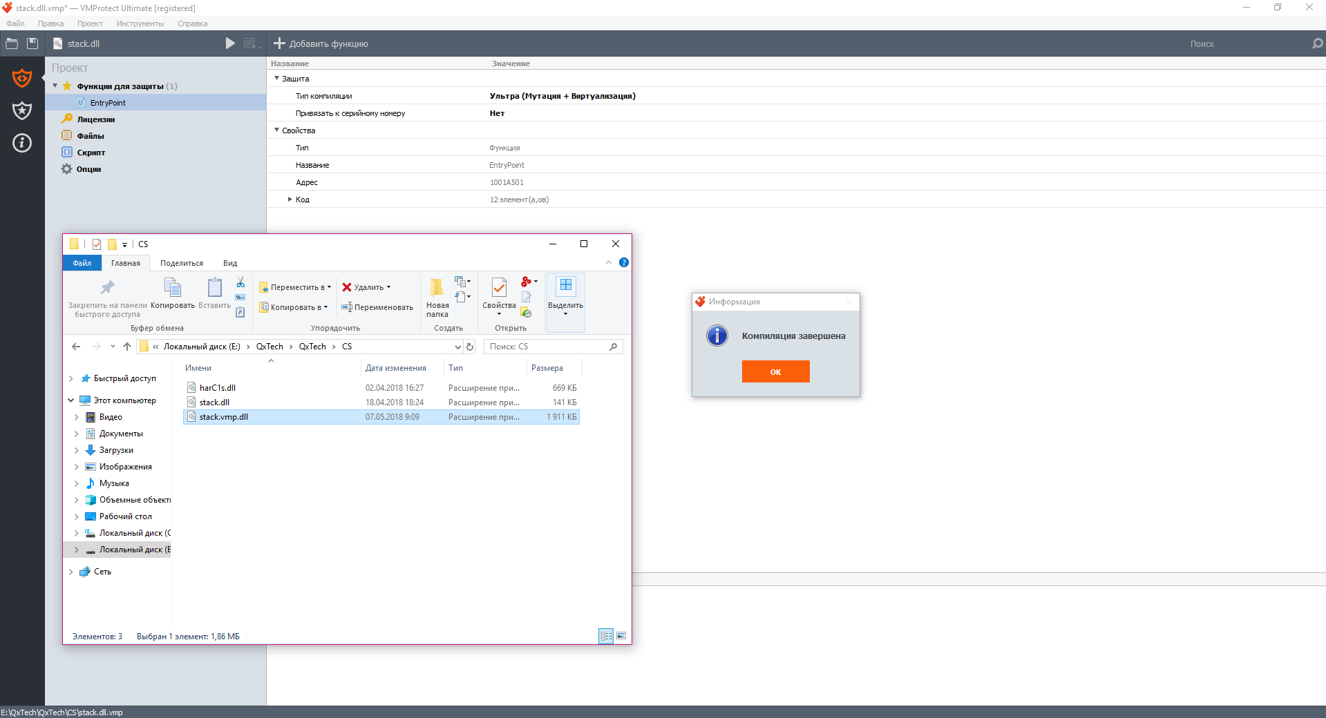
Task: Expand Быстрый доступ in navigation pane
Action: point(71,378)
